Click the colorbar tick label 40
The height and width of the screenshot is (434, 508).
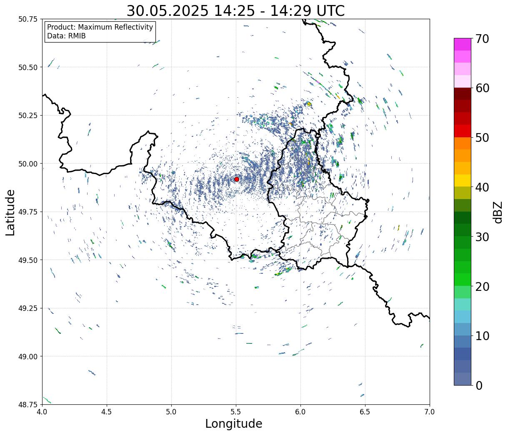(x=482, y=187)
